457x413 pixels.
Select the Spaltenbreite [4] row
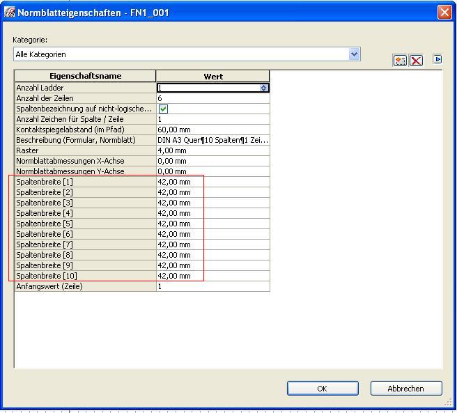85,213
